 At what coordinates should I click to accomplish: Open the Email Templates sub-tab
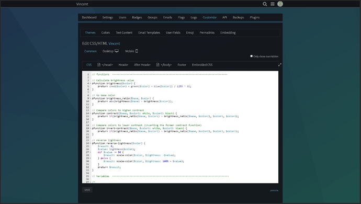pos(149,33)
